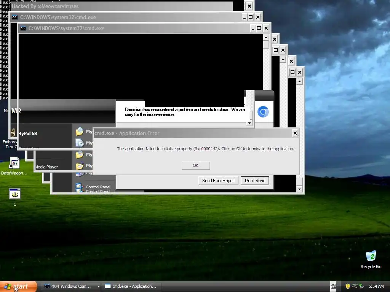Expand the 404 Windows Command group dropdown arrow
The image size is (390, 292).
pos(99,286)
